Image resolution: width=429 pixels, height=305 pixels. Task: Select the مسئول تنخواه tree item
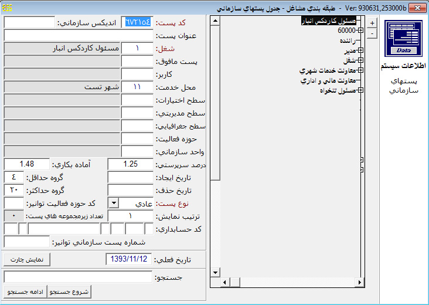click(x=338, y=90)
